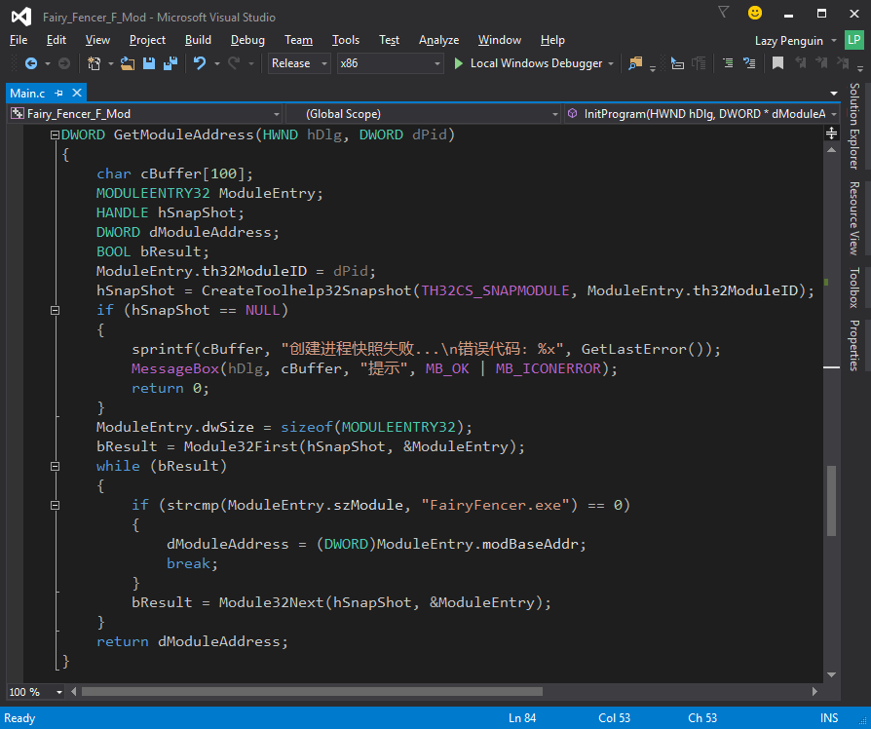Click the New Project toolbar icon
Image resolution: width=871 pixels, height=729 pixels.
click(x=94, y=63)
